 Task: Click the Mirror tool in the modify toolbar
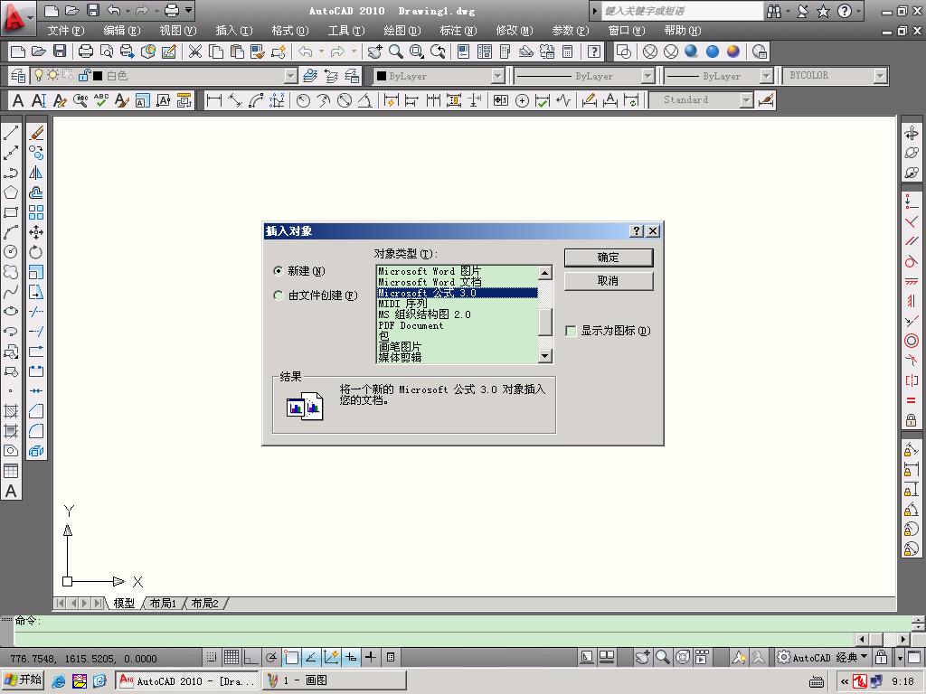36,173
